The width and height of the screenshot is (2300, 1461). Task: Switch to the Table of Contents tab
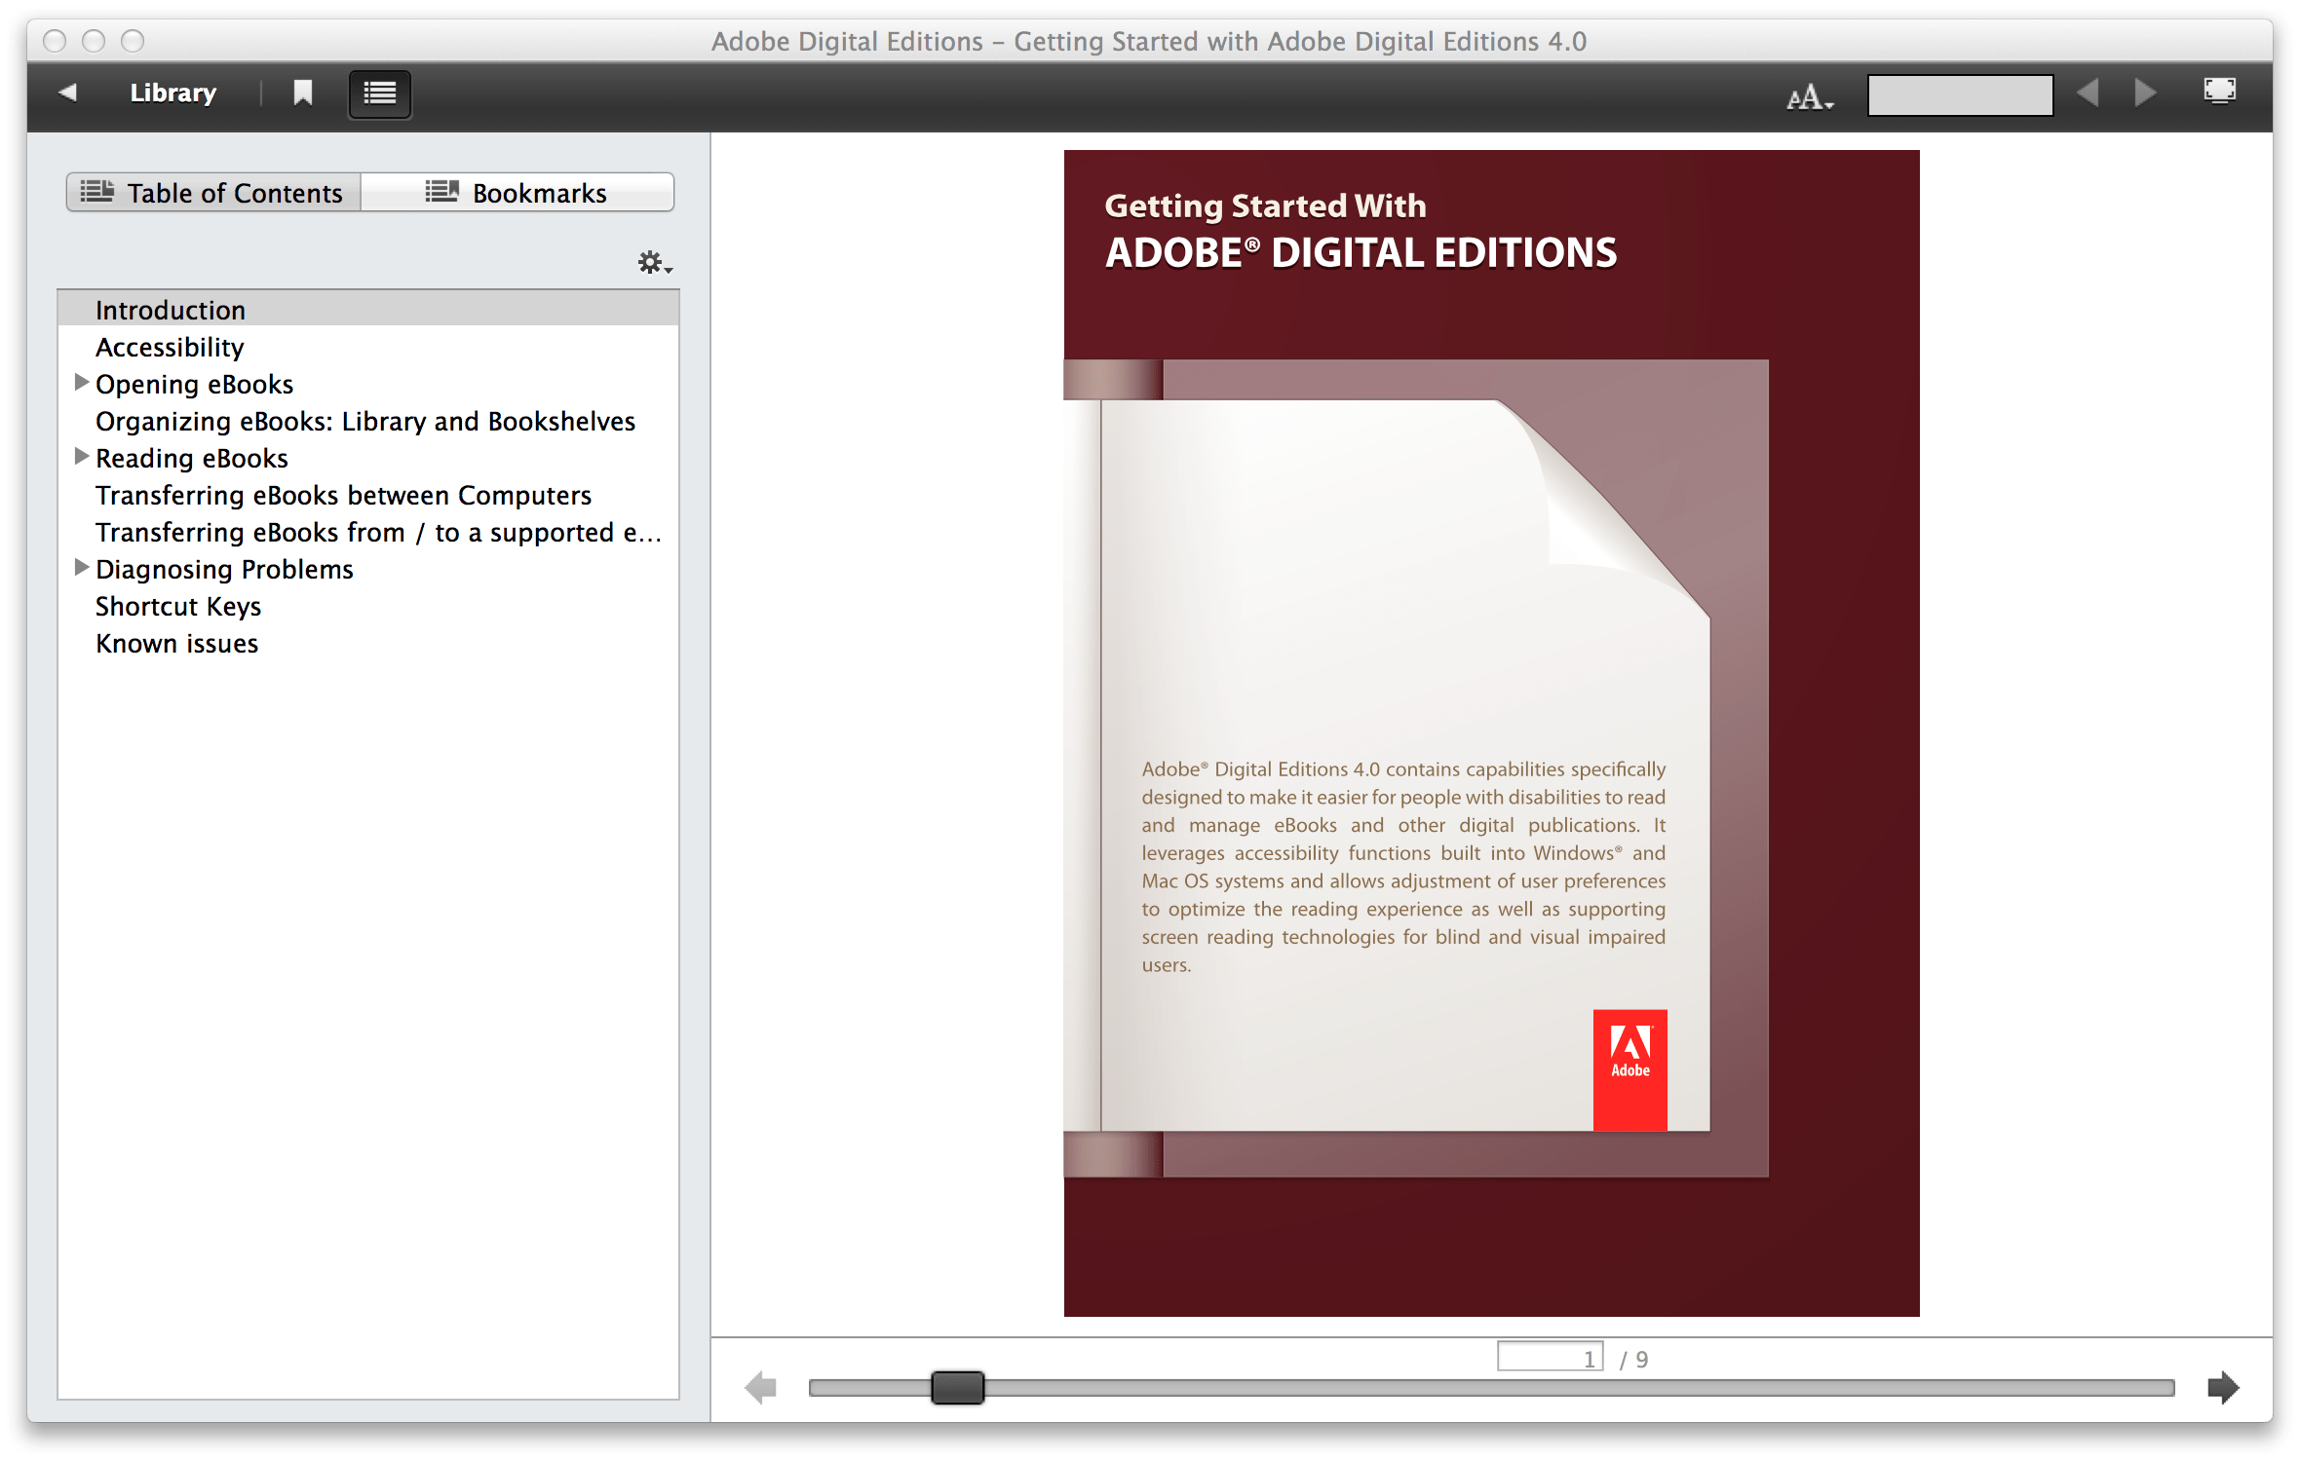tap(212, 192)
